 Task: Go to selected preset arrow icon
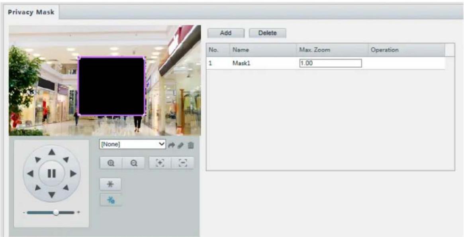[171, 145]
